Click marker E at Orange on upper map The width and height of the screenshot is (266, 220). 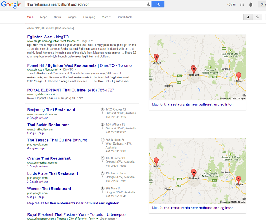pyautogui.click(x=156, y=58)
